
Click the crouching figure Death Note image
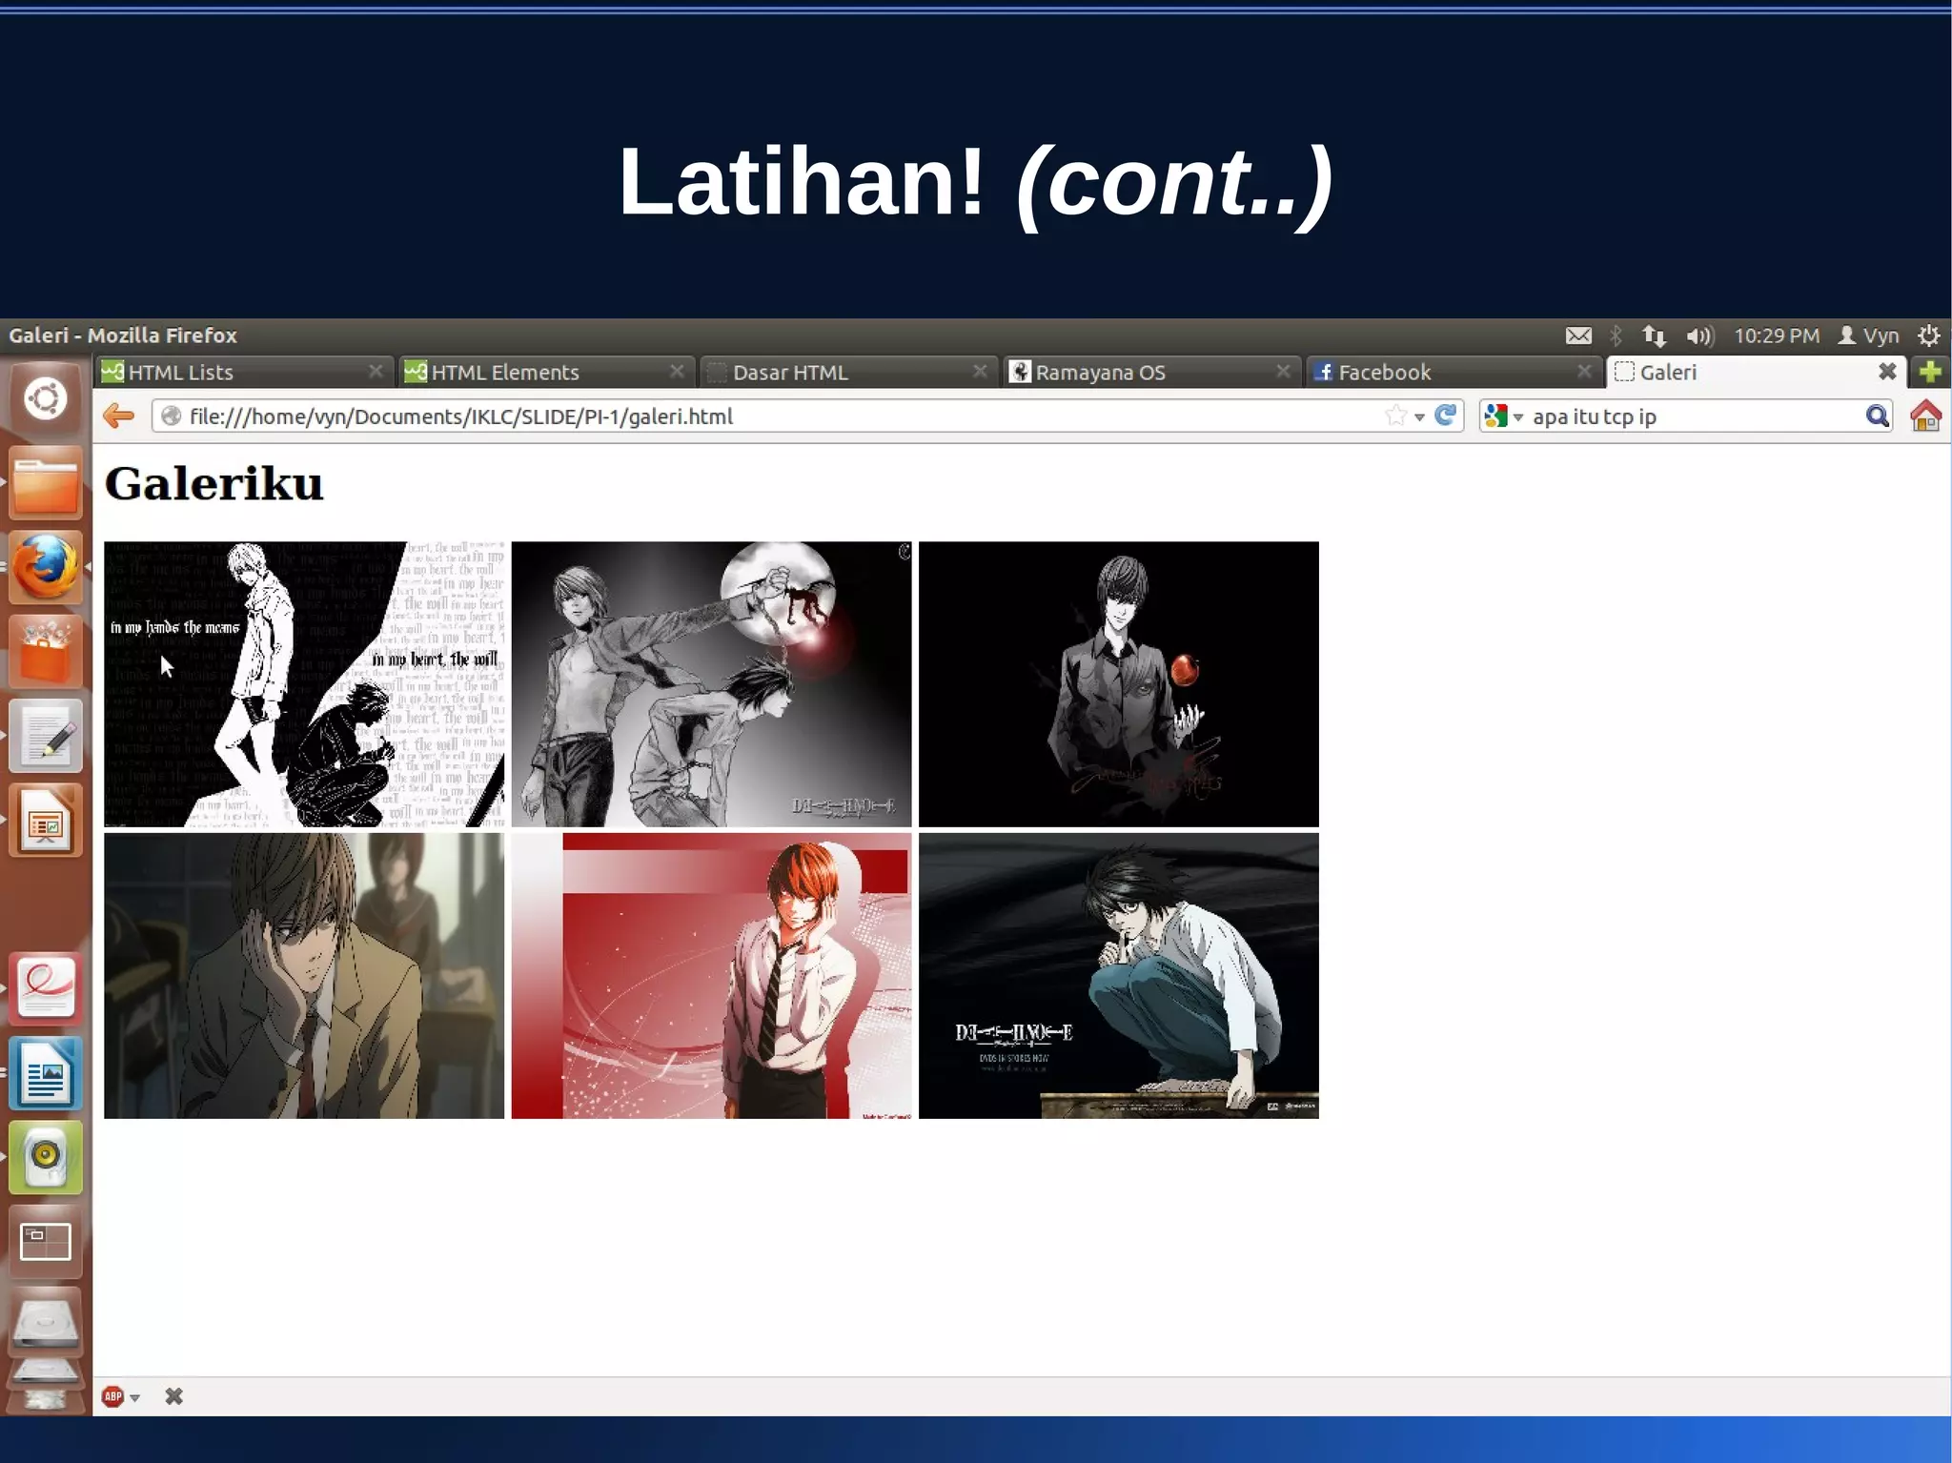[x=1119, y=975]
